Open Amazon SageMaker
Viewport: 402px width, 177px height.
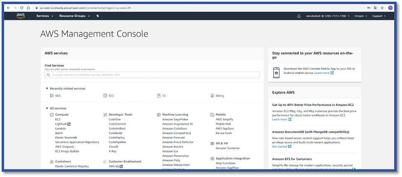tap(175, 119)
